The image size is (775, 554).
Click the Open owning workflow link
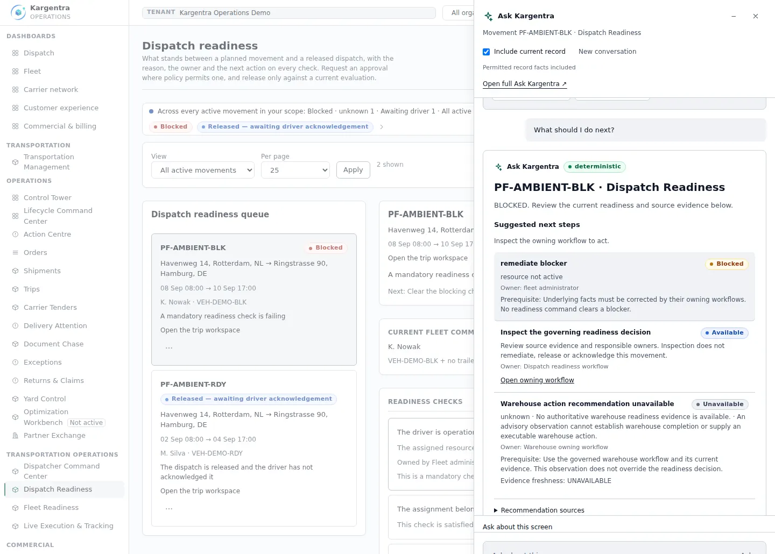(537, 380)
